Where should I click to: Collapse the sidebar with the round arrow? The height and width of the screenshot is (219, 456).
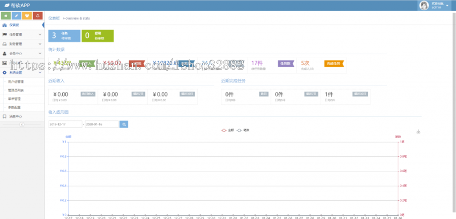[22, 124]
